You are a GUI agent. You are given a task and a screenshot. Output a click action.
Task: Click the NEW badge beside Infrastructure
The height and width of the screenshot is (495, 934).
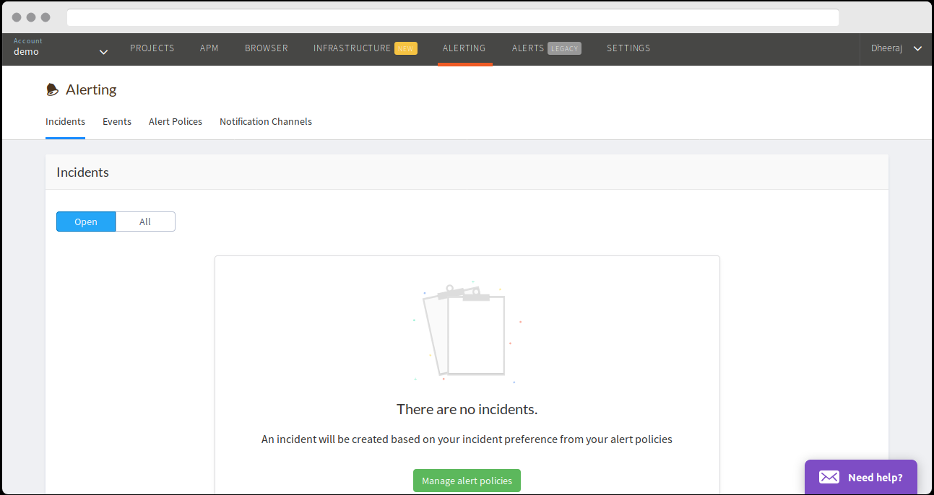(406, 48)
